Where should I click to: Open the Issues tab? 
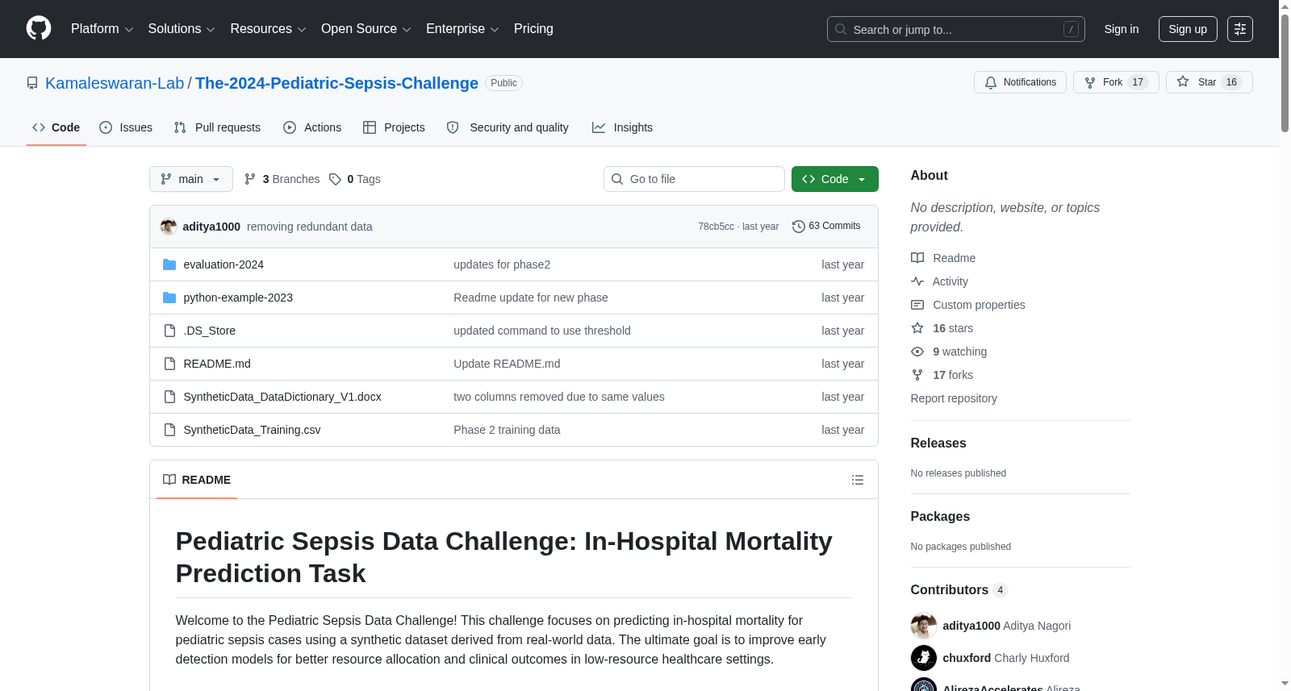(126, 127)
